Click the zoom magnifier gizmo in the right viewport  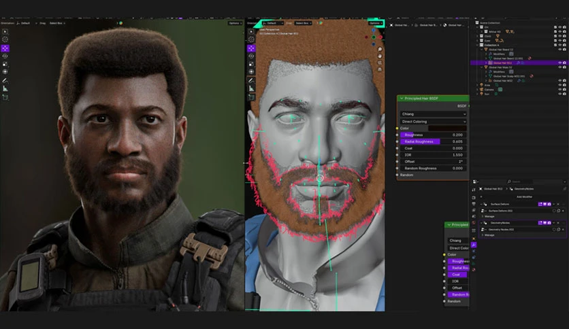click(x=380, y=49)
